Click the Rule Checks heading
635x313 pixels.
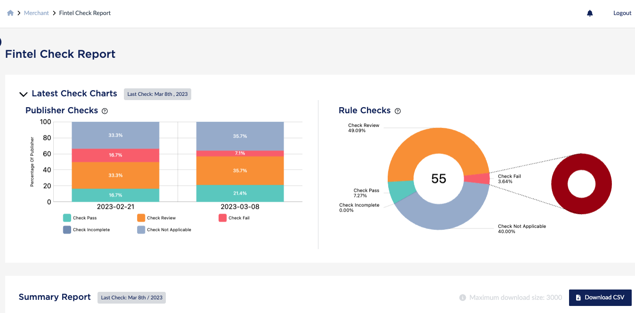pos(365,110)
